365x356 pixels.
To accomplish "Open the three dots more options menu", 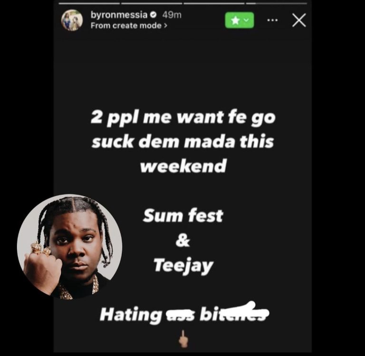I will click(x=272, y=20).
